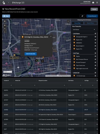The image size is (100, 134).
Task: Toggle the Engine 513 filter checkmark
Action: (95, 40)
